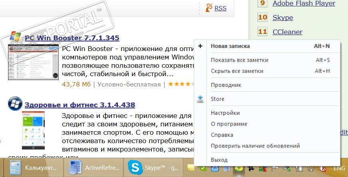The height and width of the screenshot is (177, 348).
Task: Click the Alt+N shortcut label
Action: click(x=322, y=46)
